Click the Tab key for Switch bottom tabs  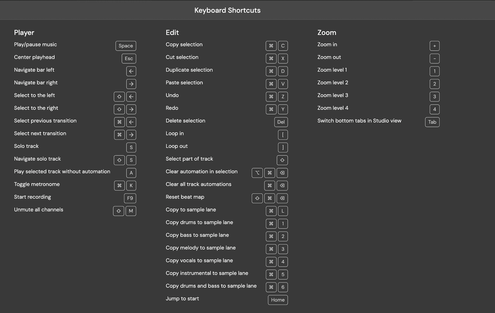click(x=432, y=122)
